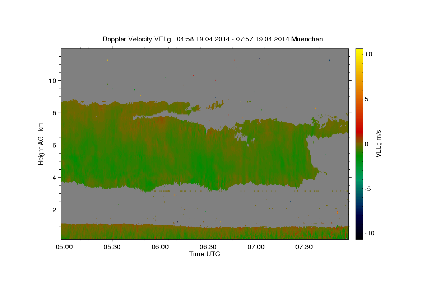Click the vertical velocity color bar
The image size is (431, 287).
359,143
